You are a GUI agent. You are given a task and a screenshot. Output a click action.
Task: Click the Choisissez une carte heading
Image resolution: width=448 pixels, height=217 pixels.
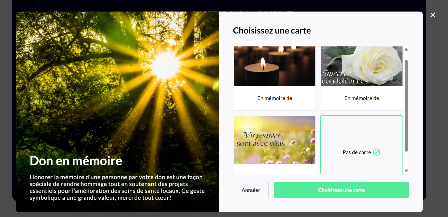tap(272, 30)
